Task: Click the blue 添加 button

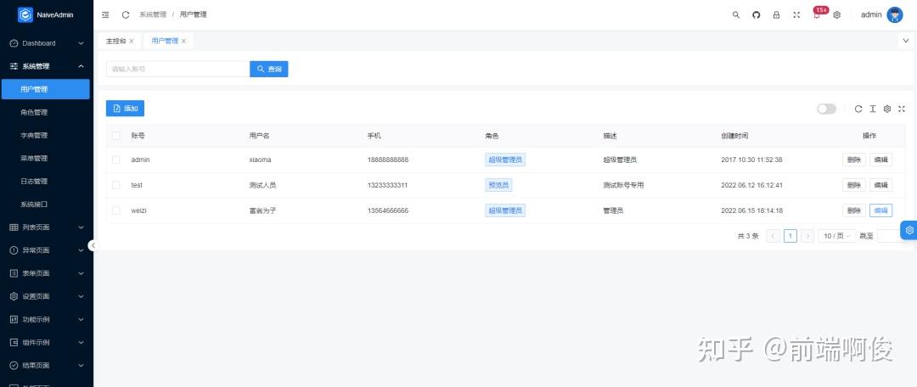Action: pyautogui.click(x=125, y=109)
